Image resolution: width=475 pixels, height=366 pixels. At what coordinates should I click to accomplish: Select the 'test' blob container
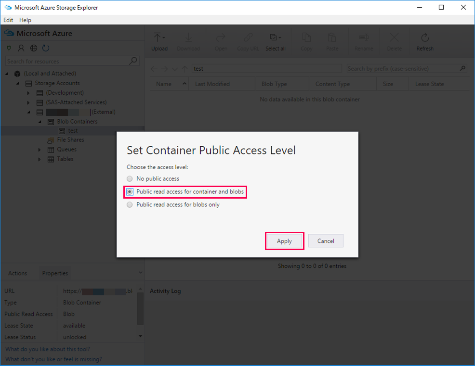coord(73,131)
